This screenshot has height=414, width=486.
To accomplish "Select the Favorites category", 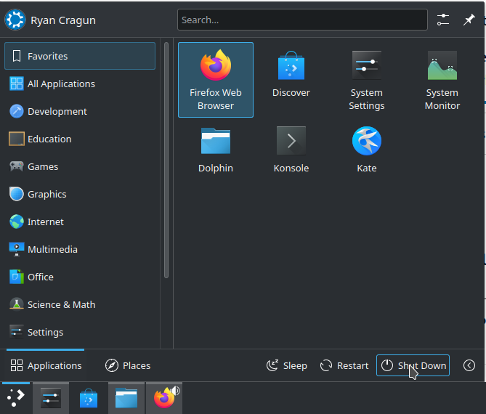I will coord(80,56).
